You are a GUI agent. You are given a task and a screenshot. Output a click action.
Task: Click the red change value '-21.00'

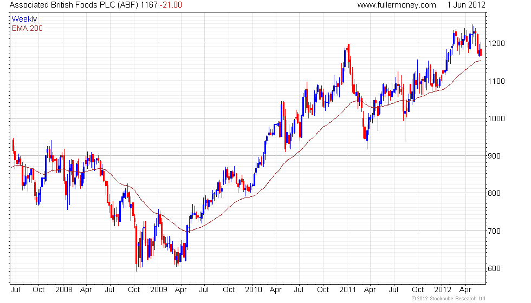(x=171, y=5)
